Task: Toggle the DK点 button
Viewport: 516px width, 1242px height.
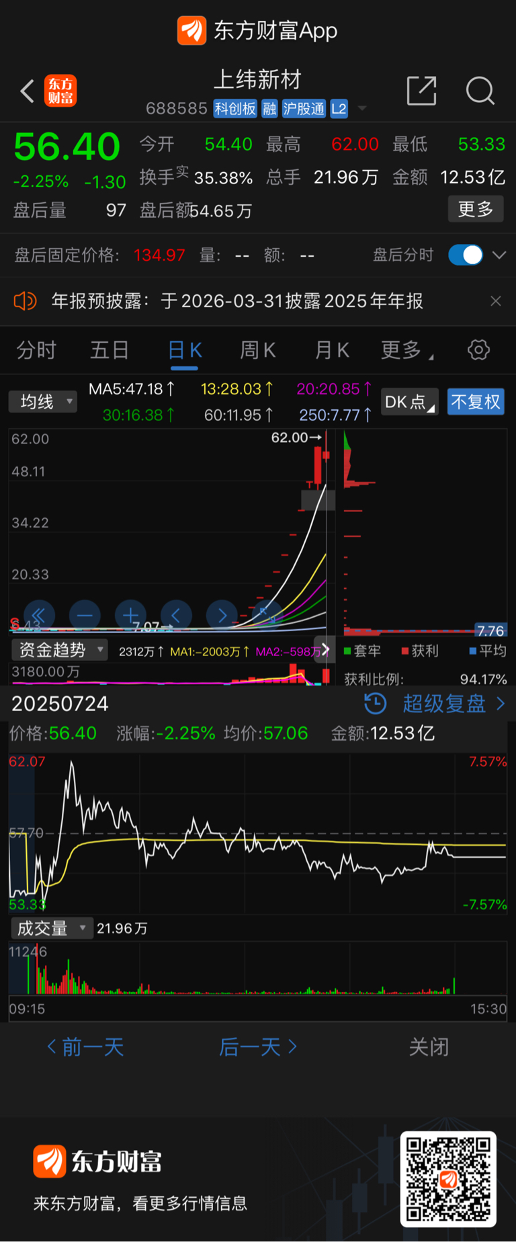Action: coord(410,402)
